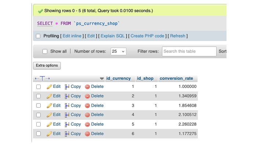Click the left arrow of the column-move icon
Viewport: 258px width, 145px height.
click(x=37, y=79)
